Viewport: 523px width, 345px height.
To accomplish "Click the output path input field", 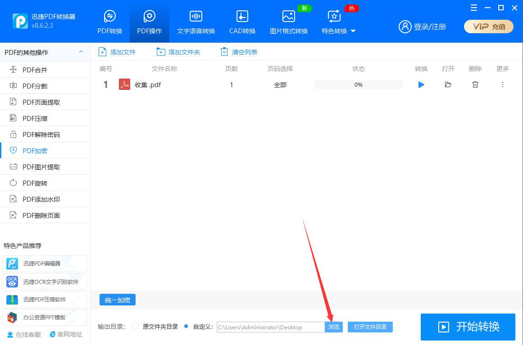I will point(270,327).
